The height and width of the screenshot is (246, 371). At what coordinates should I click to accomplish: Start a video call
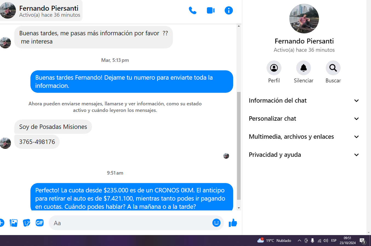[210, 10]
